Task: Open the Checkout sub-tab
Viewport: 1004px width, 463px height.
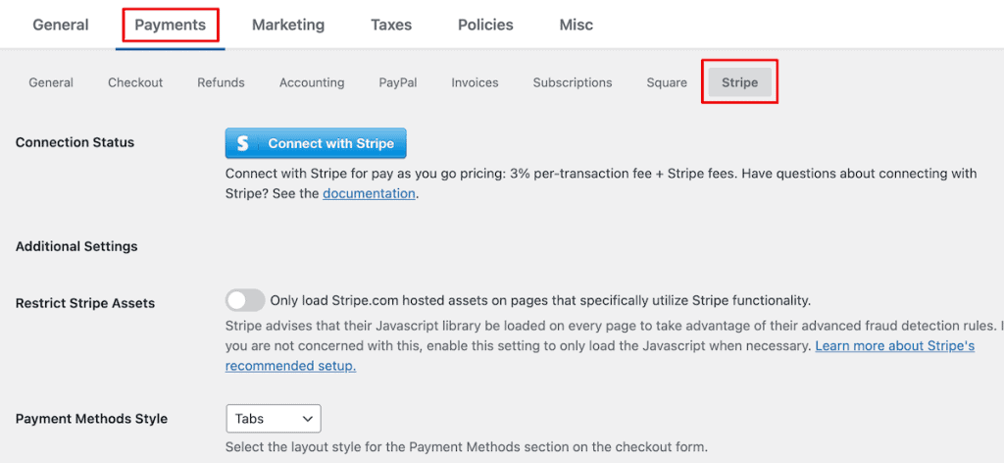Action: [135, 82]
